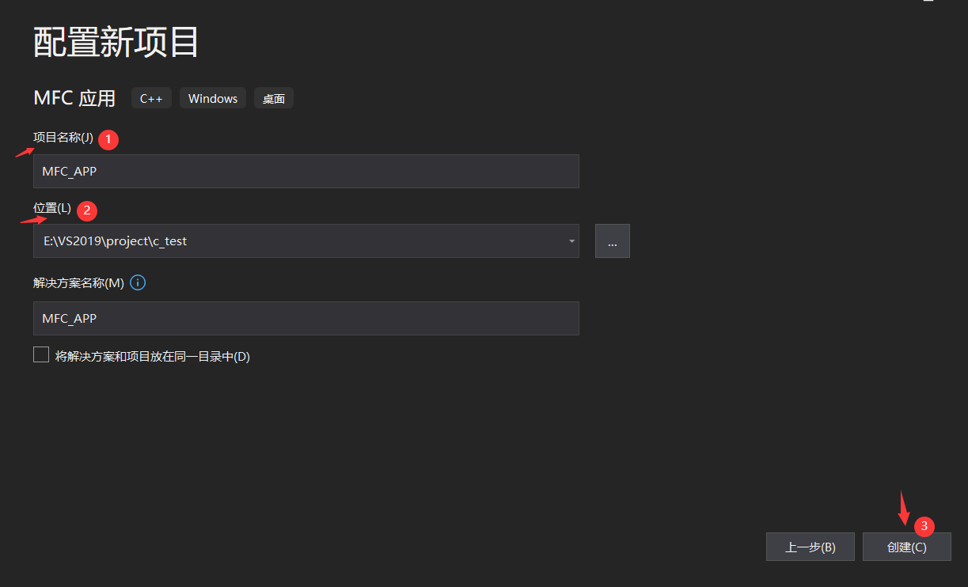
Task: Click the red number 1 badge
Action: point(108,140)
